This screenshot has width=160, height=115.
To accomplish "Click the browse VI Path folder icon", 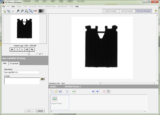I will click(42, 79).
